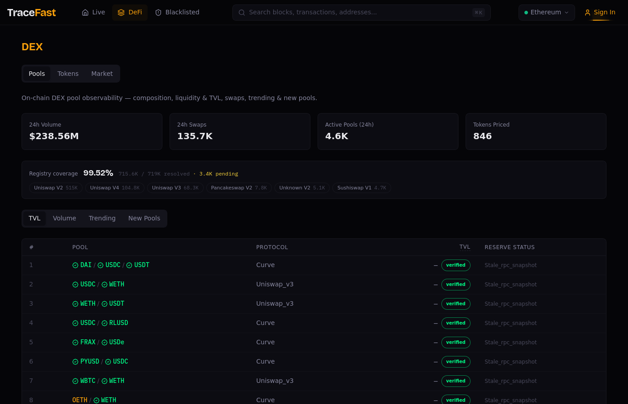
Task: Click the verified check icon beside PYUSD
Action: pos(75,362)
